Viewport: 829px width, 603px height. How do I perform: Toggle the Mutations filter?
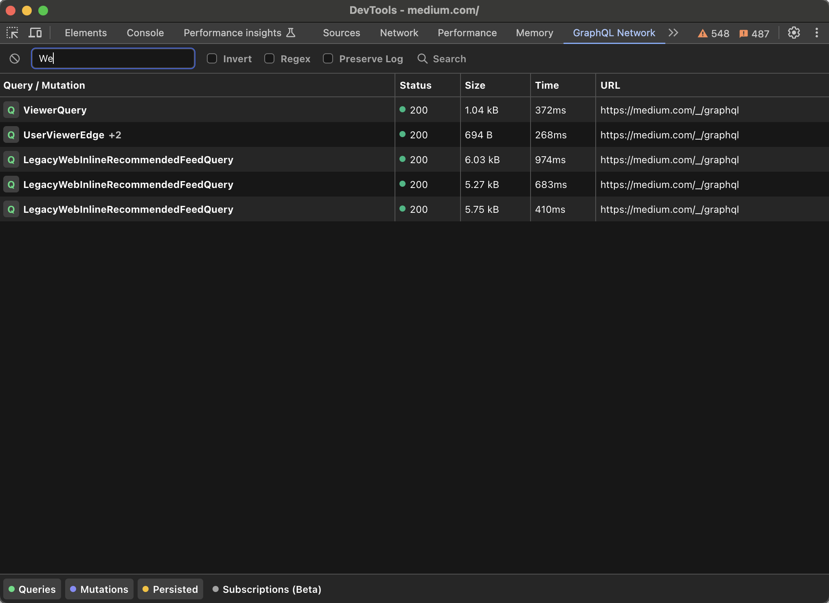(99, 589)
